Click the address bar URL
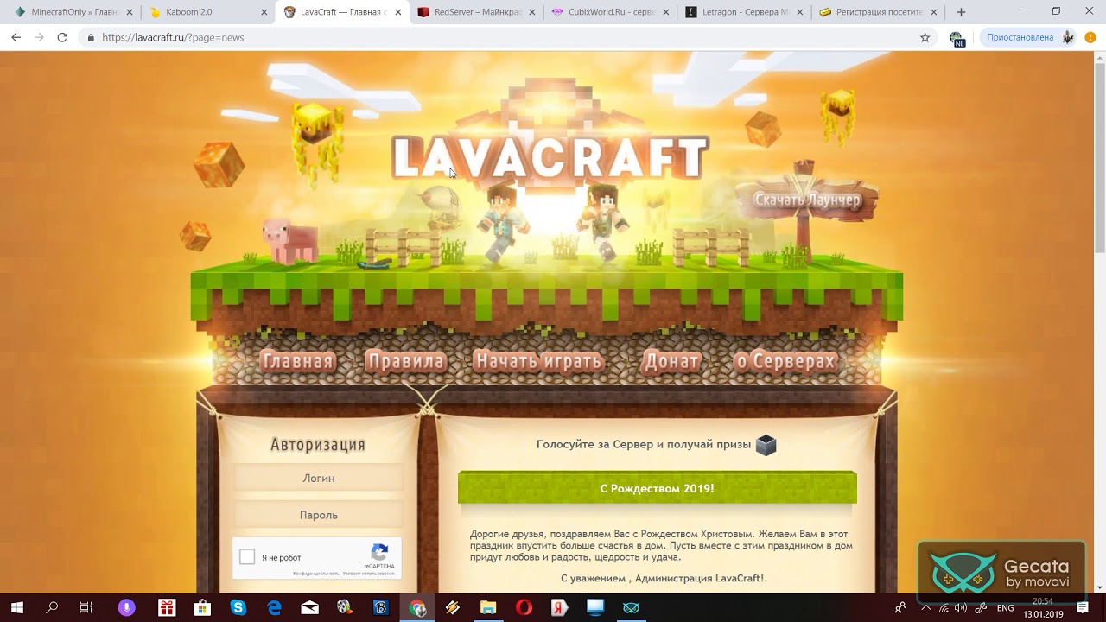This screenshot has width=1106, height=622. [x=173, y=38]
